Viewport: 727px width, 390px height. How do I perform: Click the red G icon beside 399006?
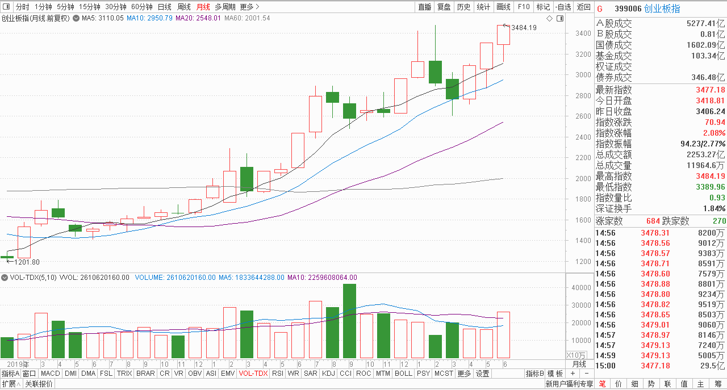pos(600,9)
